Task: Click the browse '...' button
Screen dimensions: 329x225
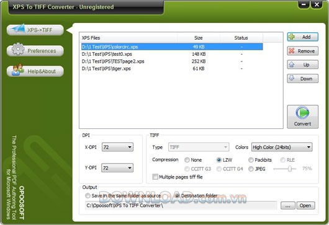Action: [288, 206]
